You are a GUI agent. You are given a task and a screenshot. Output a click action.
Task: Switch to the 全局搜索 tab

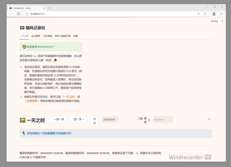pyautogui.click(x=36, y=36)
